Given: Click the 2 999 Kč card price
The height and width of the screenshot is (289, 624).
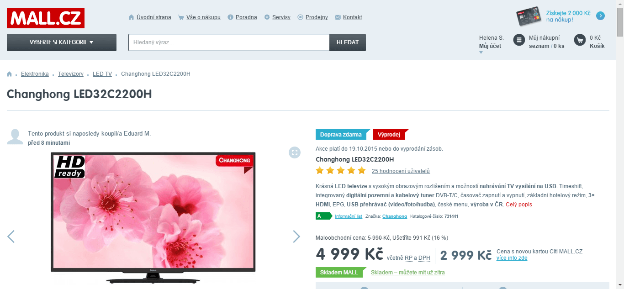Looking at the screenshot, I should (466, 255).
